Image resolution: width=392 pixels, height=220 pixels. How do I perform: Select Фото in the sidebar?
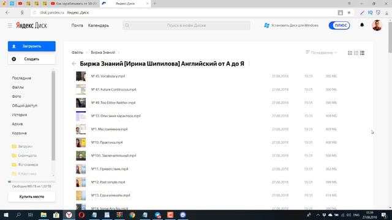[17, 97]
